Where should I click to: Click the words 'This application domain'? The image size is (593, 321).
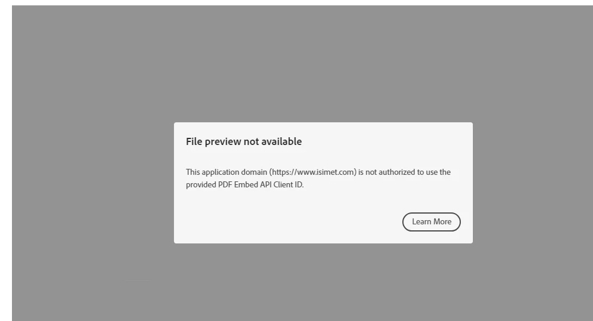(227, 172)
